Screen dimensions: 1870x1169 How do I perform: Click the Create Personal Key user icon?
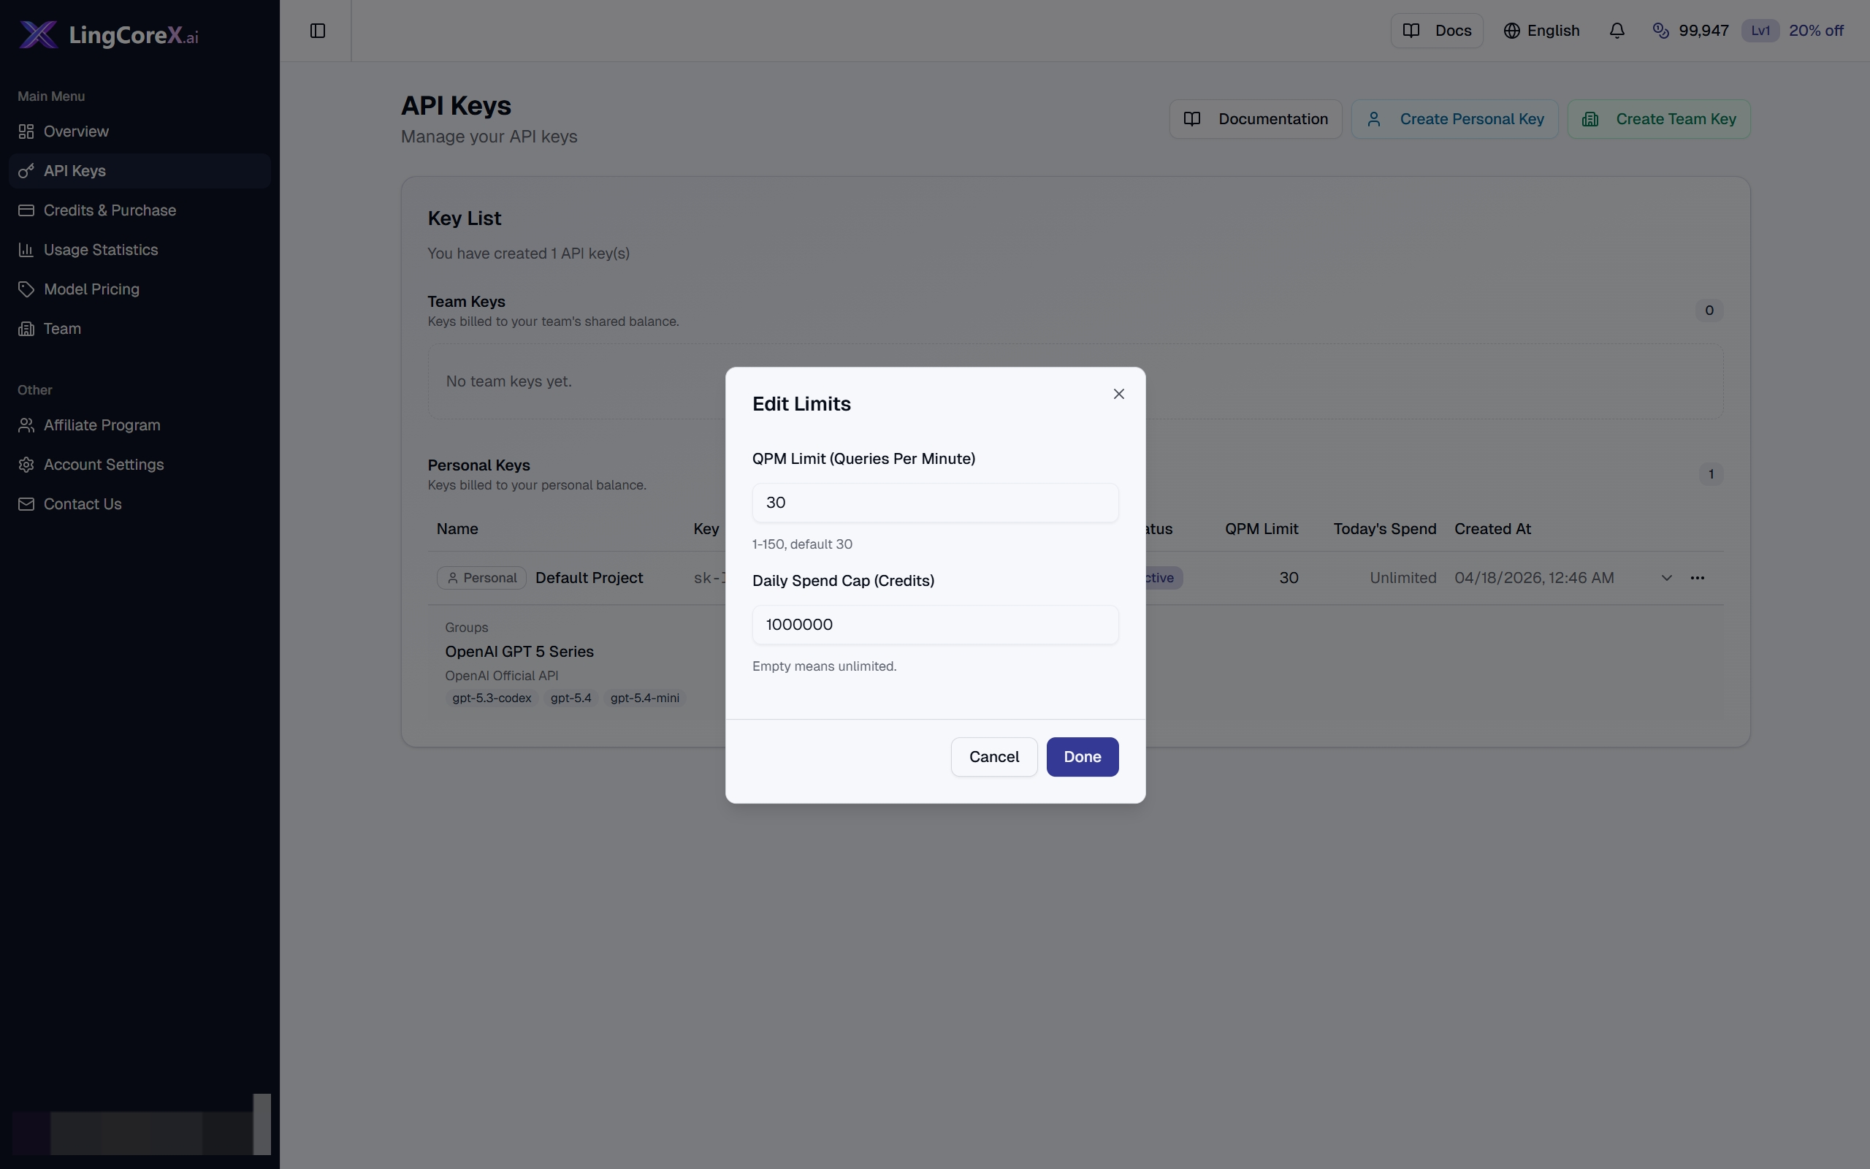pyautogui.click(x=1373, y=119)
